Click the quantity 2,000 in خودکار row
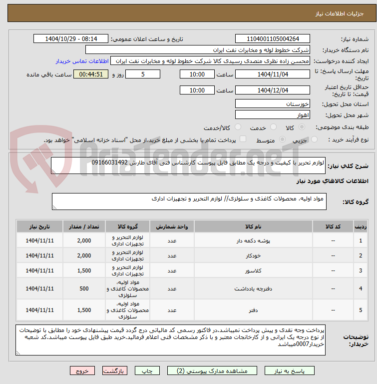 (x=84, y=255)
